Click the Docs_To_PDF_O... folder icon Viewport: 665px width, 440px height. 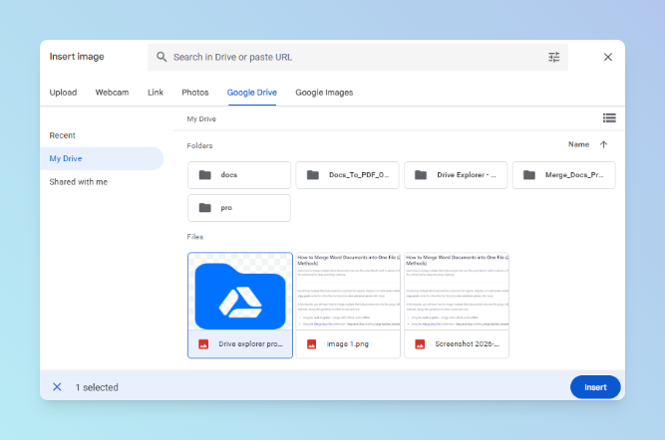coord(313,175)
